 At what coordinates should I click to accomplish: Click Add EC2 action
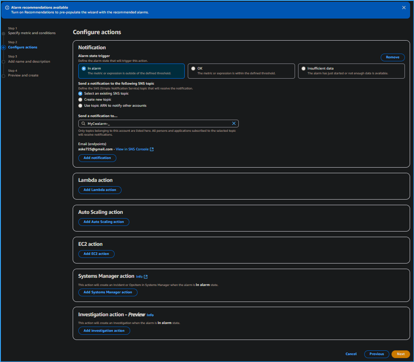(96, 254)
